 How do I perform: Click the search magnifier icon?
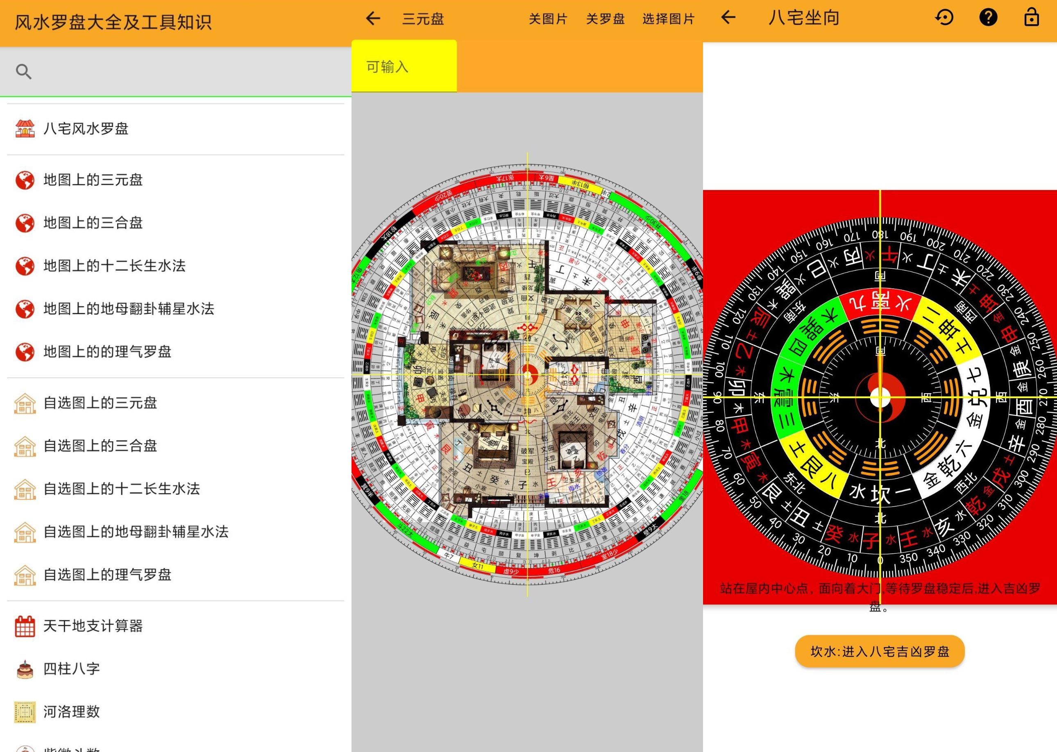pyautogui.click(x=24, y=71)
